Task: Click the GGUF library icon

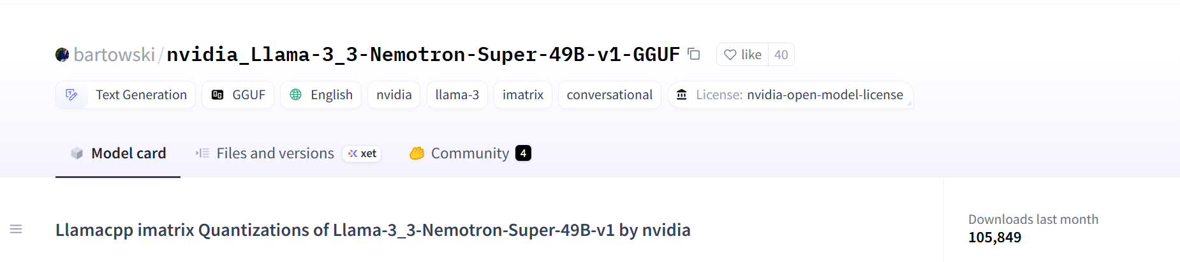Action: coord(218,95)
